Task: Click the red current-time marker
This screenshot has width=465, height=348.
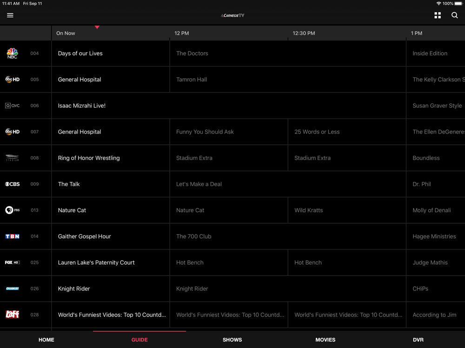Action: 97,27
